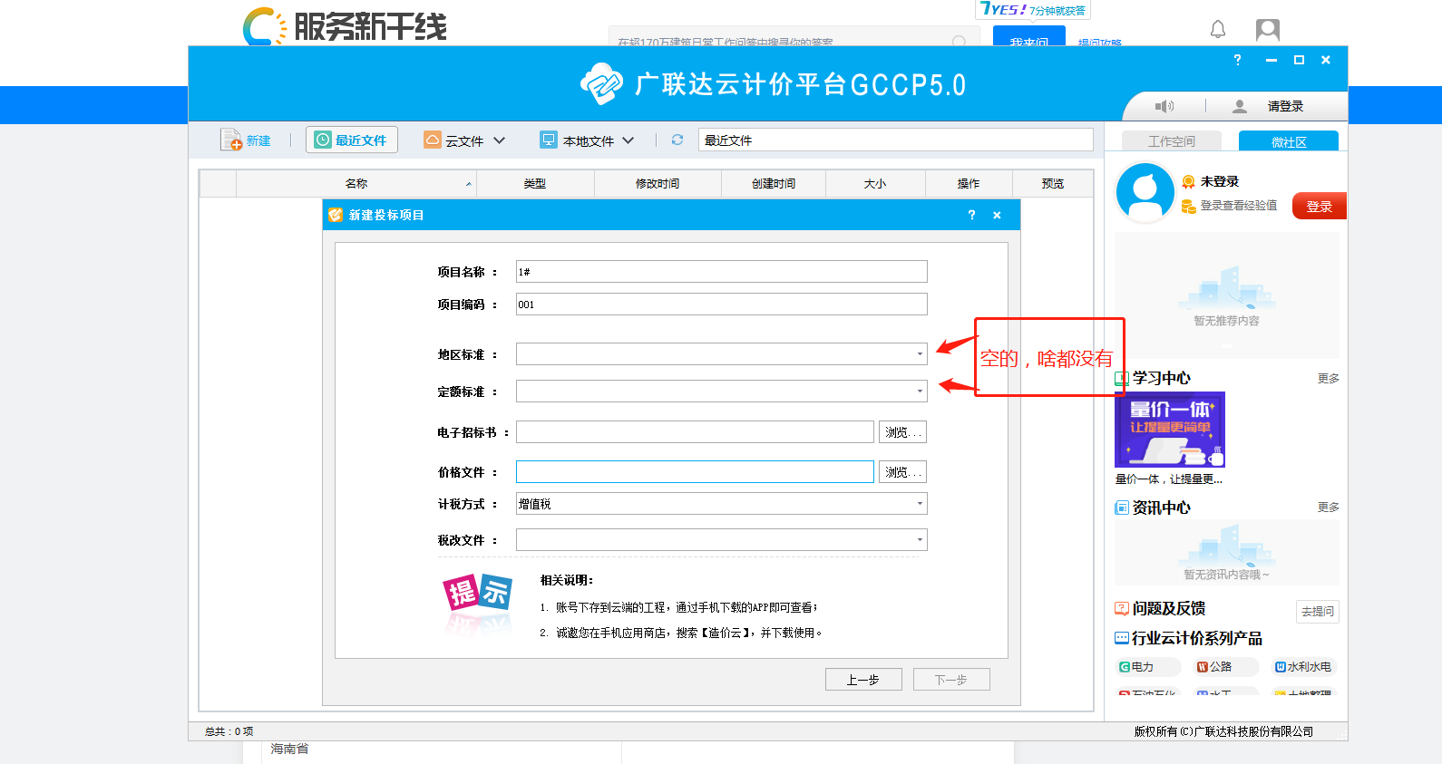The image size is (1442, 764).
Task: Click the 项目名称 input field
Action: click(x=721, y=272)
